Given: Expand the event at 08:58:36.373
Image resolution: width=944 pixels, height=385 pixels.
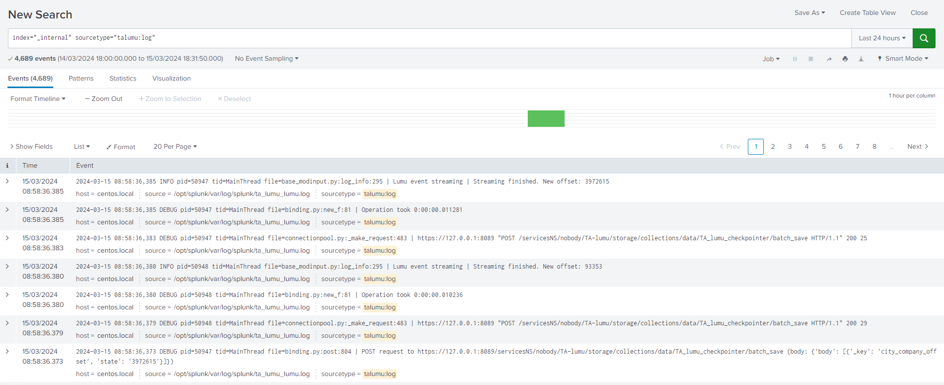Looking at the screenshot, I should [7, 352].
